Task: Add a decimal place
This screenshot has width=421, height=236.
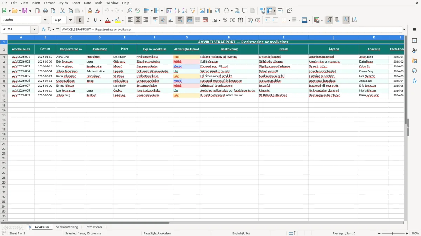Action: (x=250, y=20)
